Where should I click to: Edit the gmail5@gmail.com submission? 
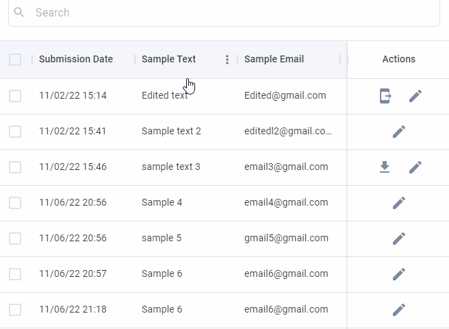pos(399,239)
